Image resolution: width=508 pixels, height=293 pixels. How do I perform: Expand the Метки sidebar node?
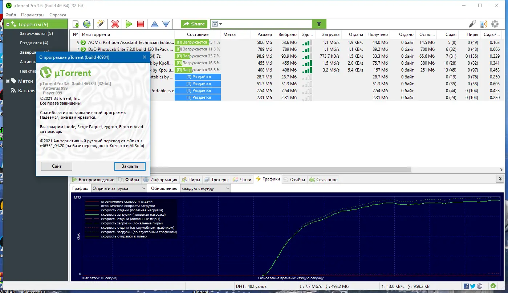point(8,81)
